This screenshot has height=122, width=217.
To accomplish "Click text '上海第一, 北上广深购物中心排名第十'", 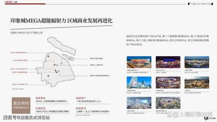I will click(93, 111).
